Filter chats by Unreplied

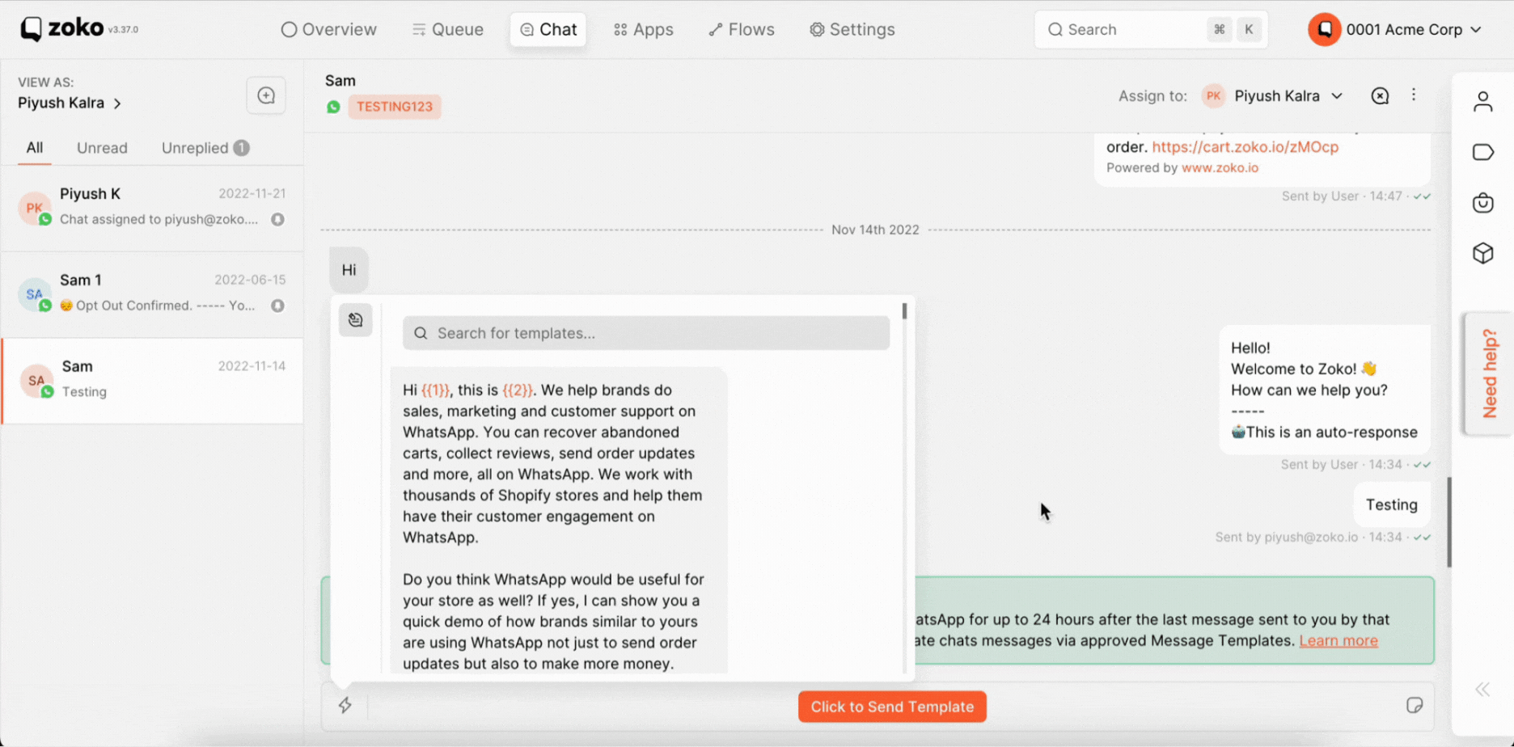tap(205, 148)
